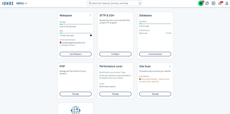The height and width of the screenshot is (114, 230).
Task: Activate voice search microphone icon
Action: click(x=140, y=3)
